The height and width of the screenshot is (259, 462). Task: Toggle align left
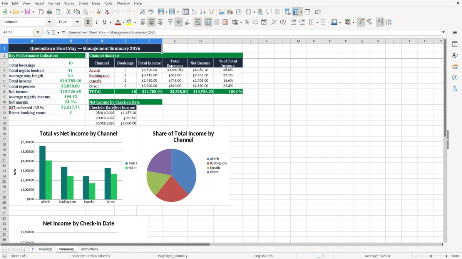143,22
